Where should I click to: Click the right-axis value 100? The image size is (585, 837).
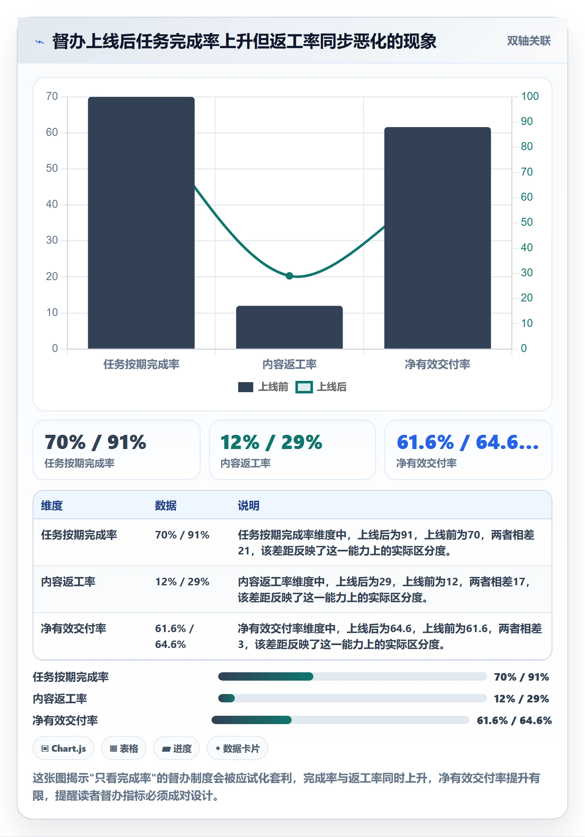pyautogui.click(x=530, y=96)
